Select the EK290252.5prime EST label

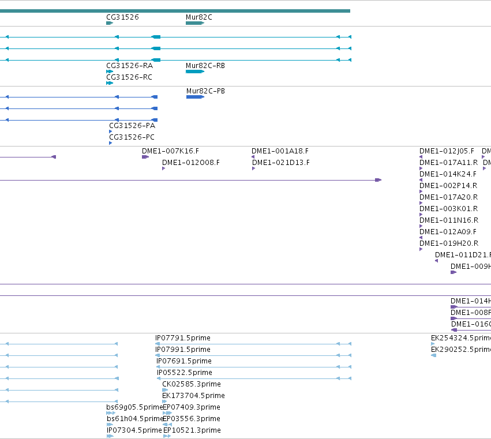coord(461,350)
